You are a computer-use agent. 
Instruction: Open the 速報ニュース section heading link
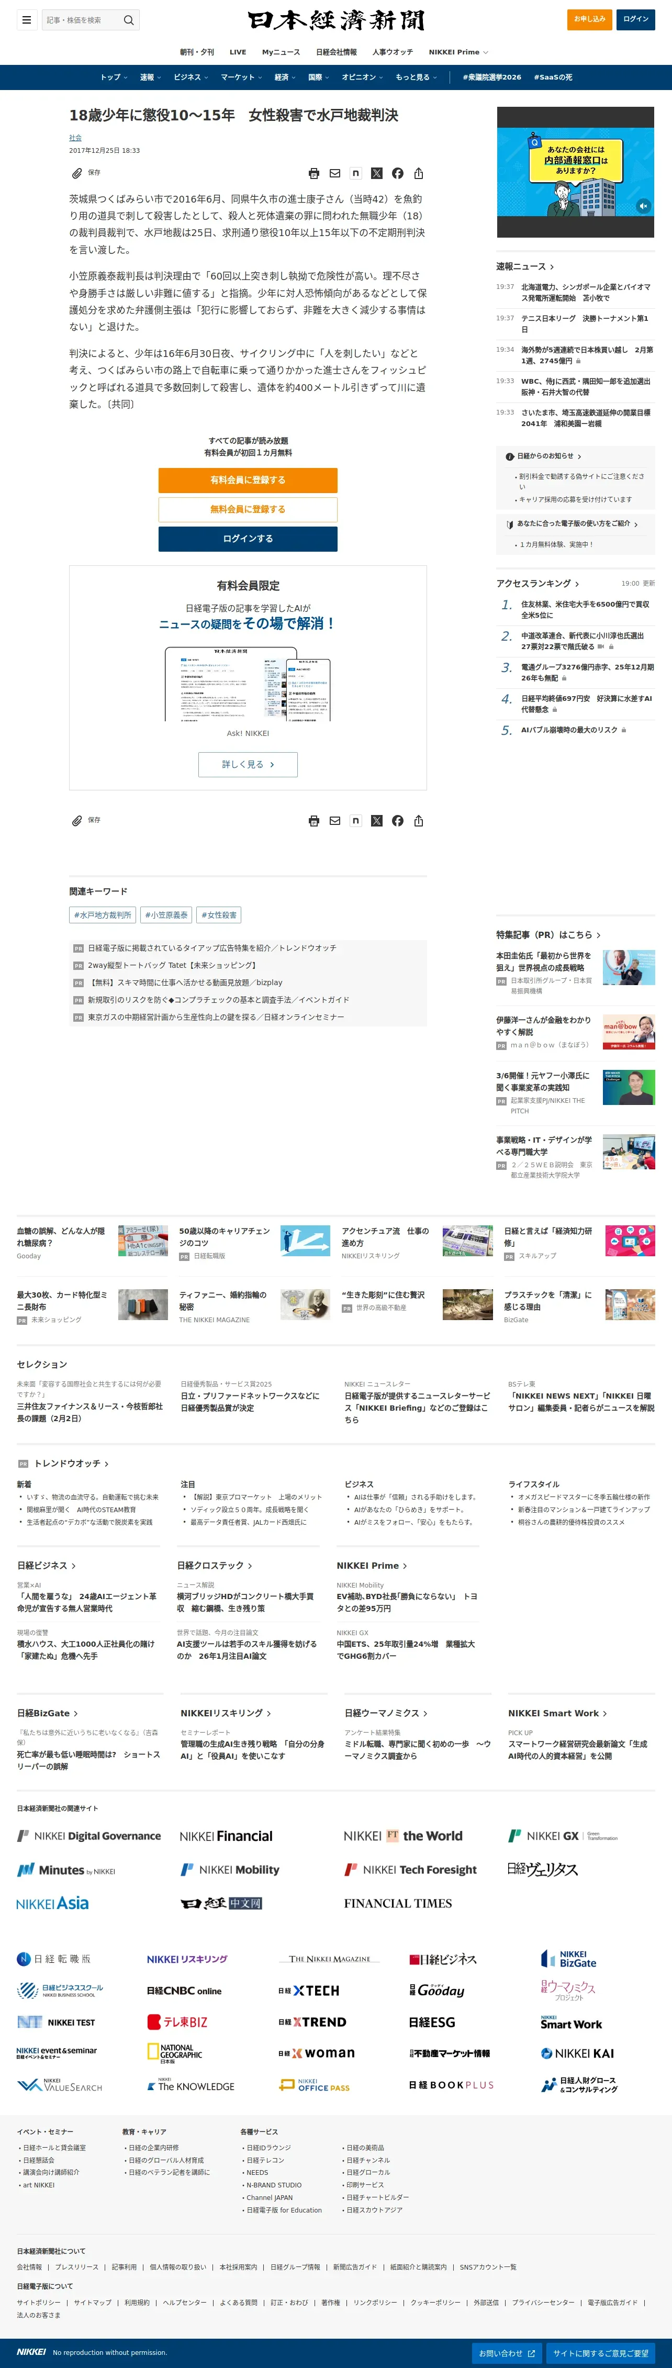pyautogui.click(x=525, y=266)
